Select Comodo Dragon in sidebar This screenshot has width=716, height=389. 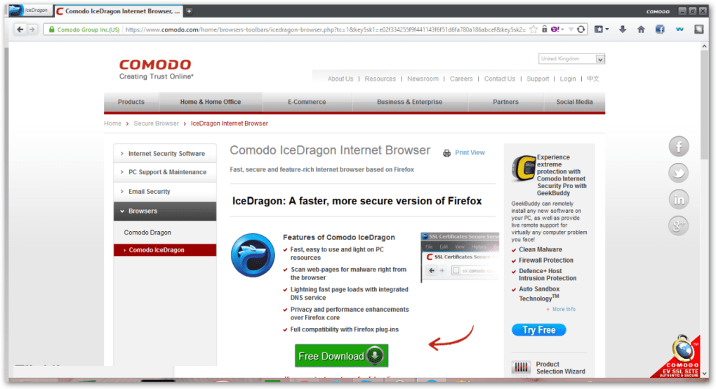coord(147,232)
